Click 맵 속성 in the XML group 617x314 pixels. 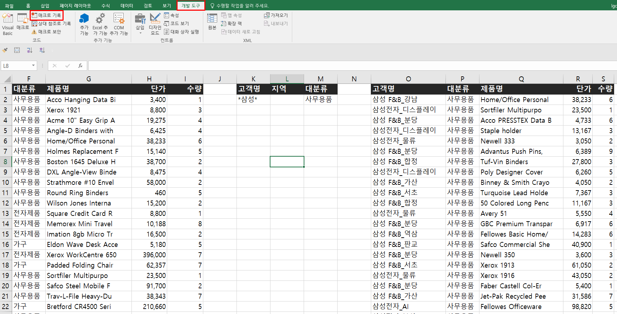click(x=232, y=15)
